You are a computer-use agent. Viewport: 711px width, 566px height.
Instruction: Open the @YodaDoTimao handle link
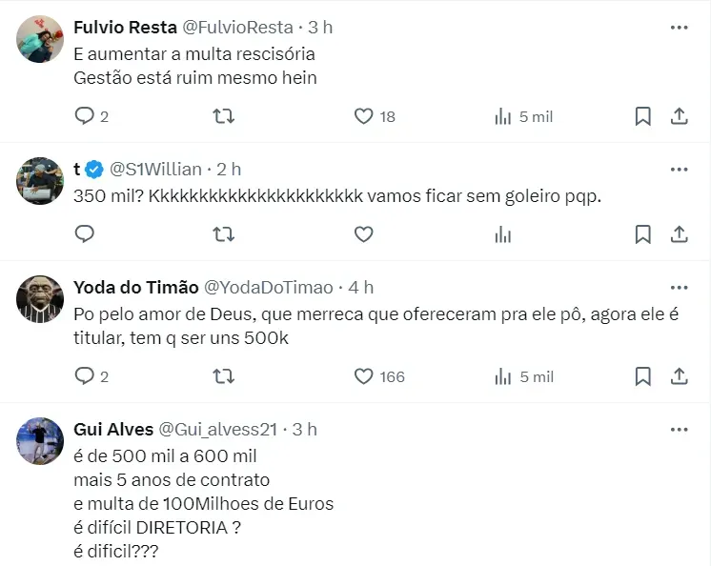click(269, 287)
